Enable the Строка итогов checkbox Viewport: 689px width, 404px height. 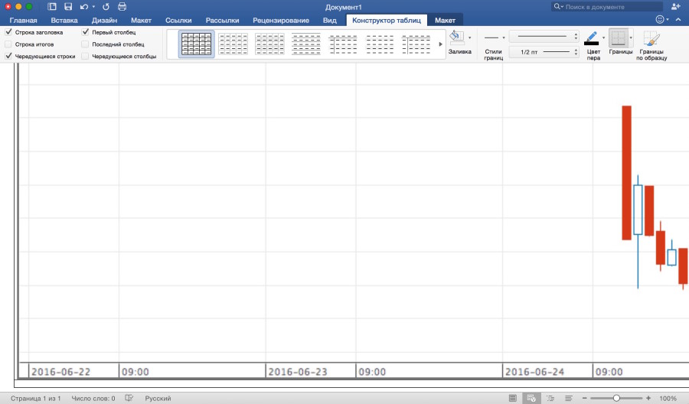(x=8, y=44)
